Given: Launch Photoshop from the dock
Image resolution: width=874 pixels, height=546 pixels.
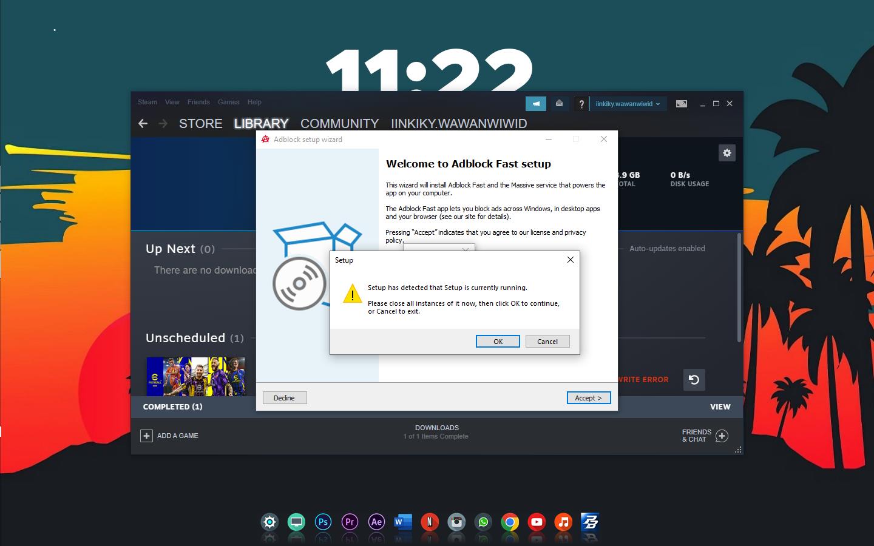Looking at the screenshot, I should pos(323,522).
